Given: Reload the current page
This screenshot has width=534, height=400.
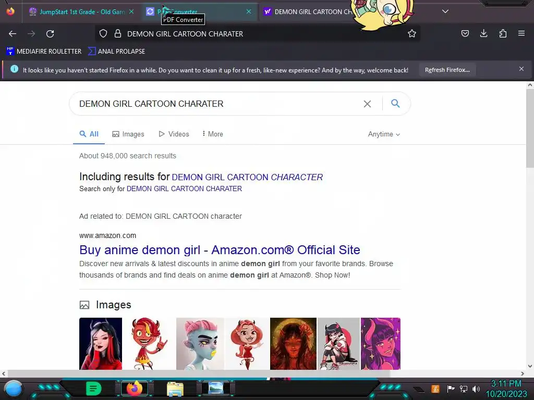Looking at the screenshot, I should coord(50,34).
